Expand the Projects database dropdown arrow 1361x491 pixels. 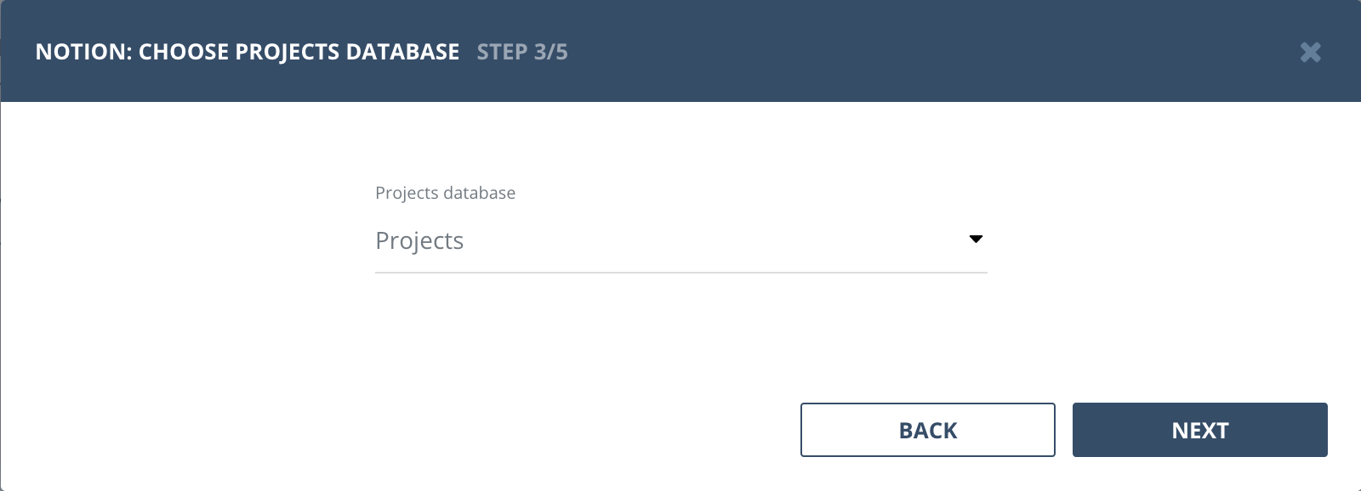tap(976, 240)
